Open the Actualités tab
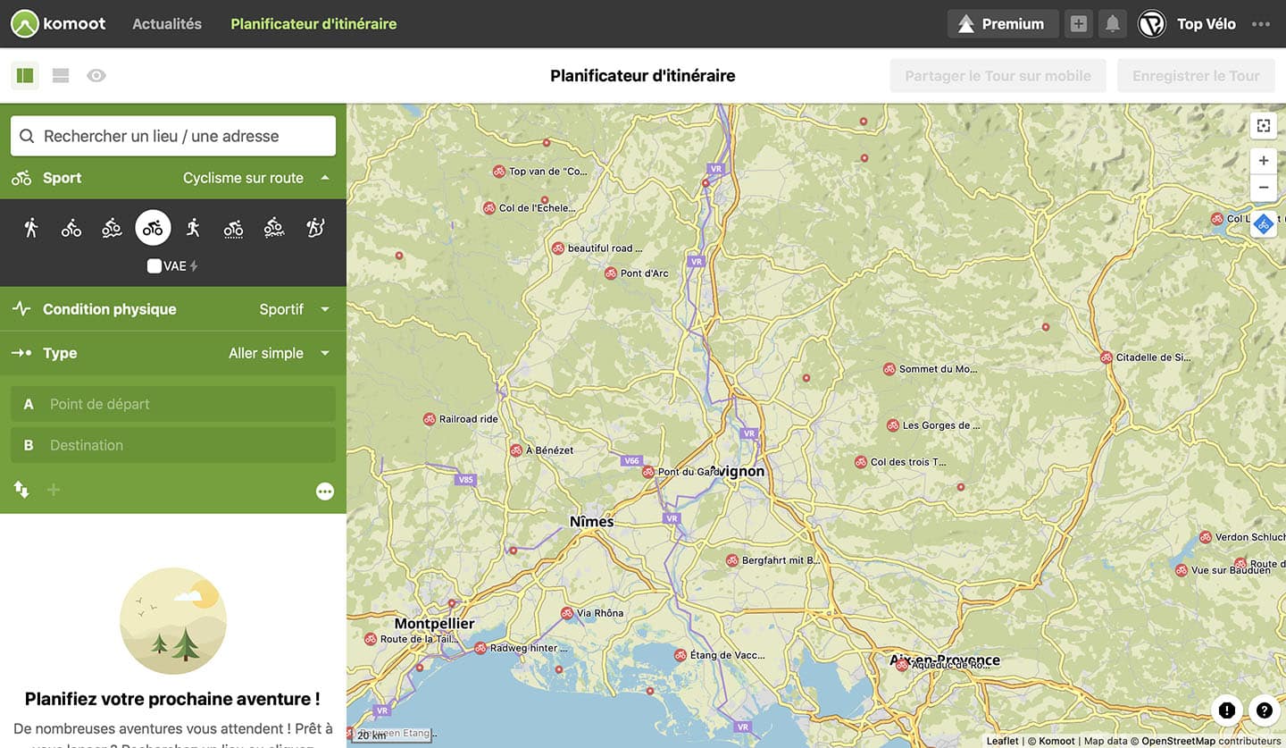1286x748 pixels. point(167,24)
